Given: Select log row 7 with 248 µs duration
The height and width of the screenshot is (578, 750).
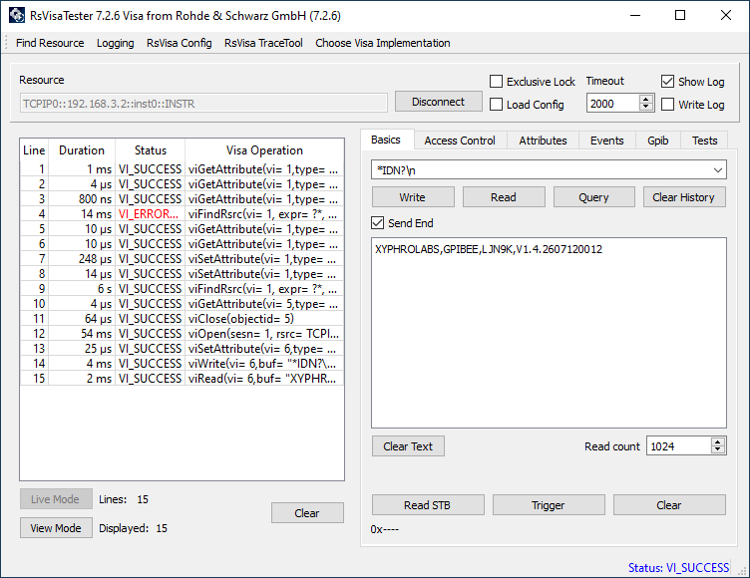Looking at the screenshot, I should coord(182,259).
